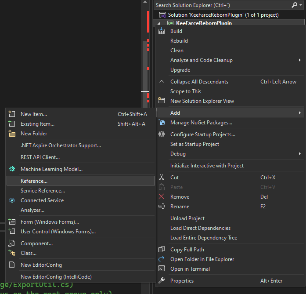The height and width of the screenshot is (294, 306).
Task: Click the Search Solution Explorer input field
Action: pyautogui.click(x=223, y=5)
